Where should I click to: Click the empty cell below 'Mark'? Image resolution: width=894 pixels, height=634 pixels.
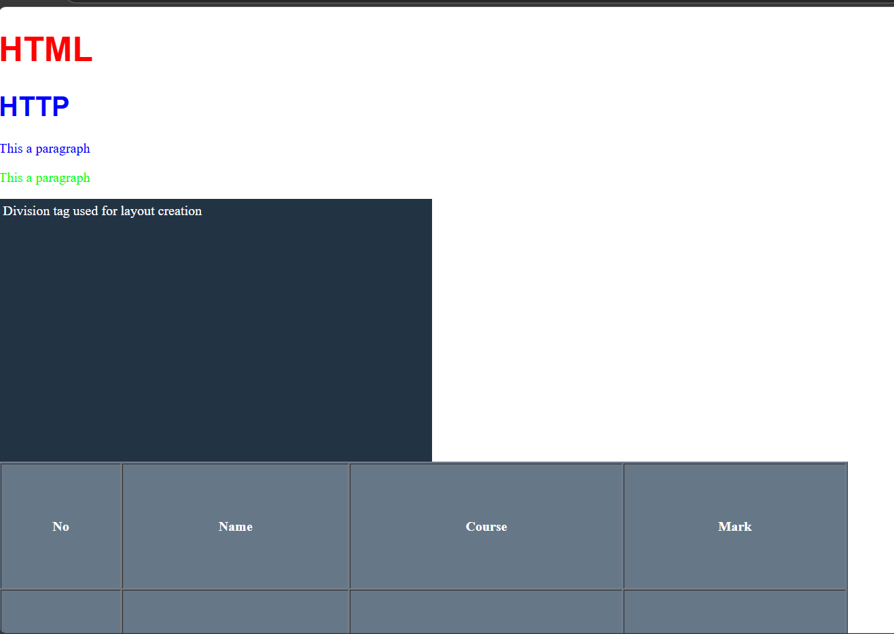pos(734,612)
